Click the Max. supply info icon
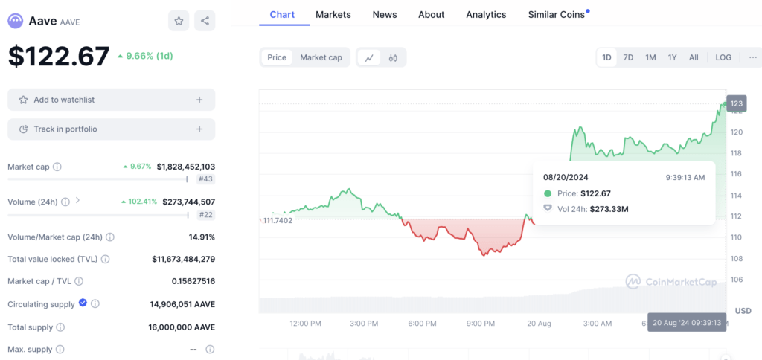The image size is (762, 360). tap(60, 349)
